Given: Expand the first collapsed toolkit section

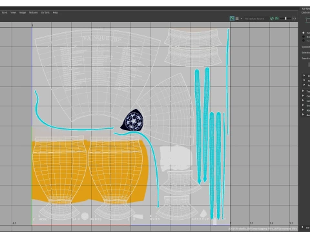Looking at the screenshot, I should 304,75.
